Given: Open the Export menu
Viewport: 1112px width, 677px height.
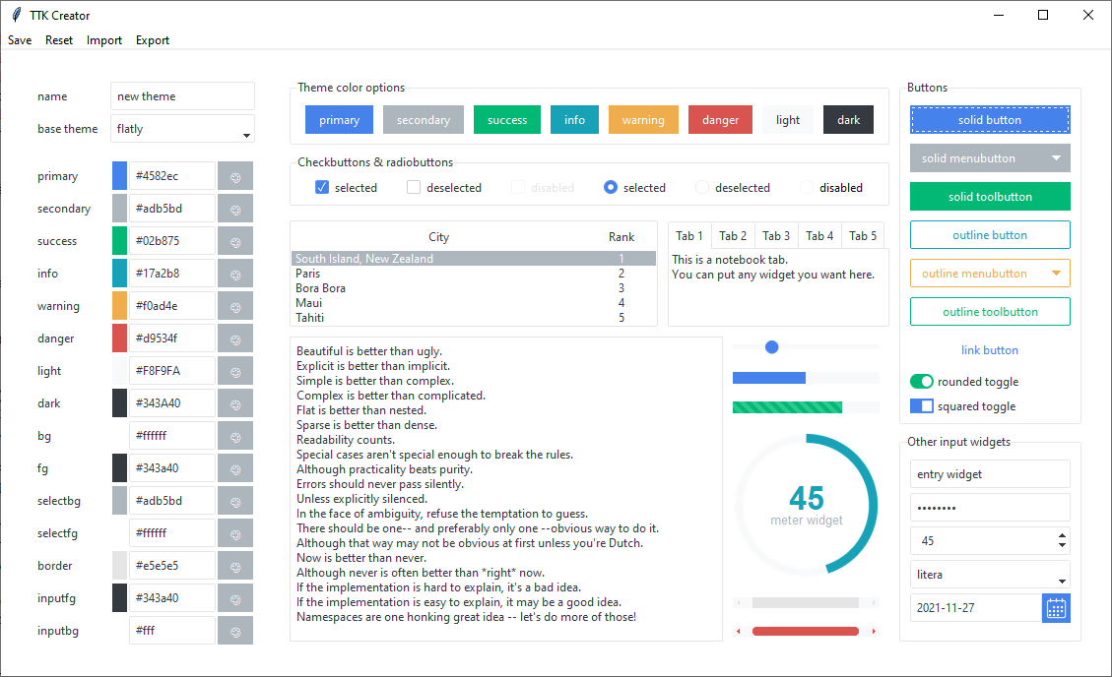Looking at the screenshot, I should 153,40.
